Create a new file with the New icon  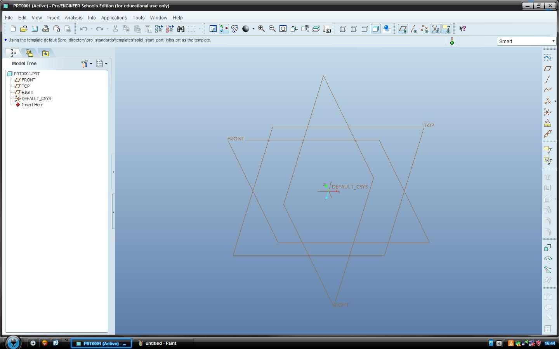(13, 29)
